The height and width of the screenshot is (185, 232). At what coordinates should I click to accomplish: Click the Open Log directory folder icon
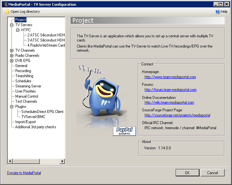point(7,11)
